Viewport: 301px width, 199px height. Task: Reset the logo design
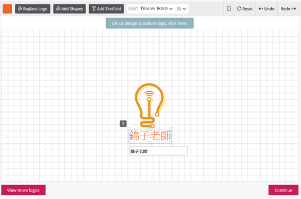(245, 9)
